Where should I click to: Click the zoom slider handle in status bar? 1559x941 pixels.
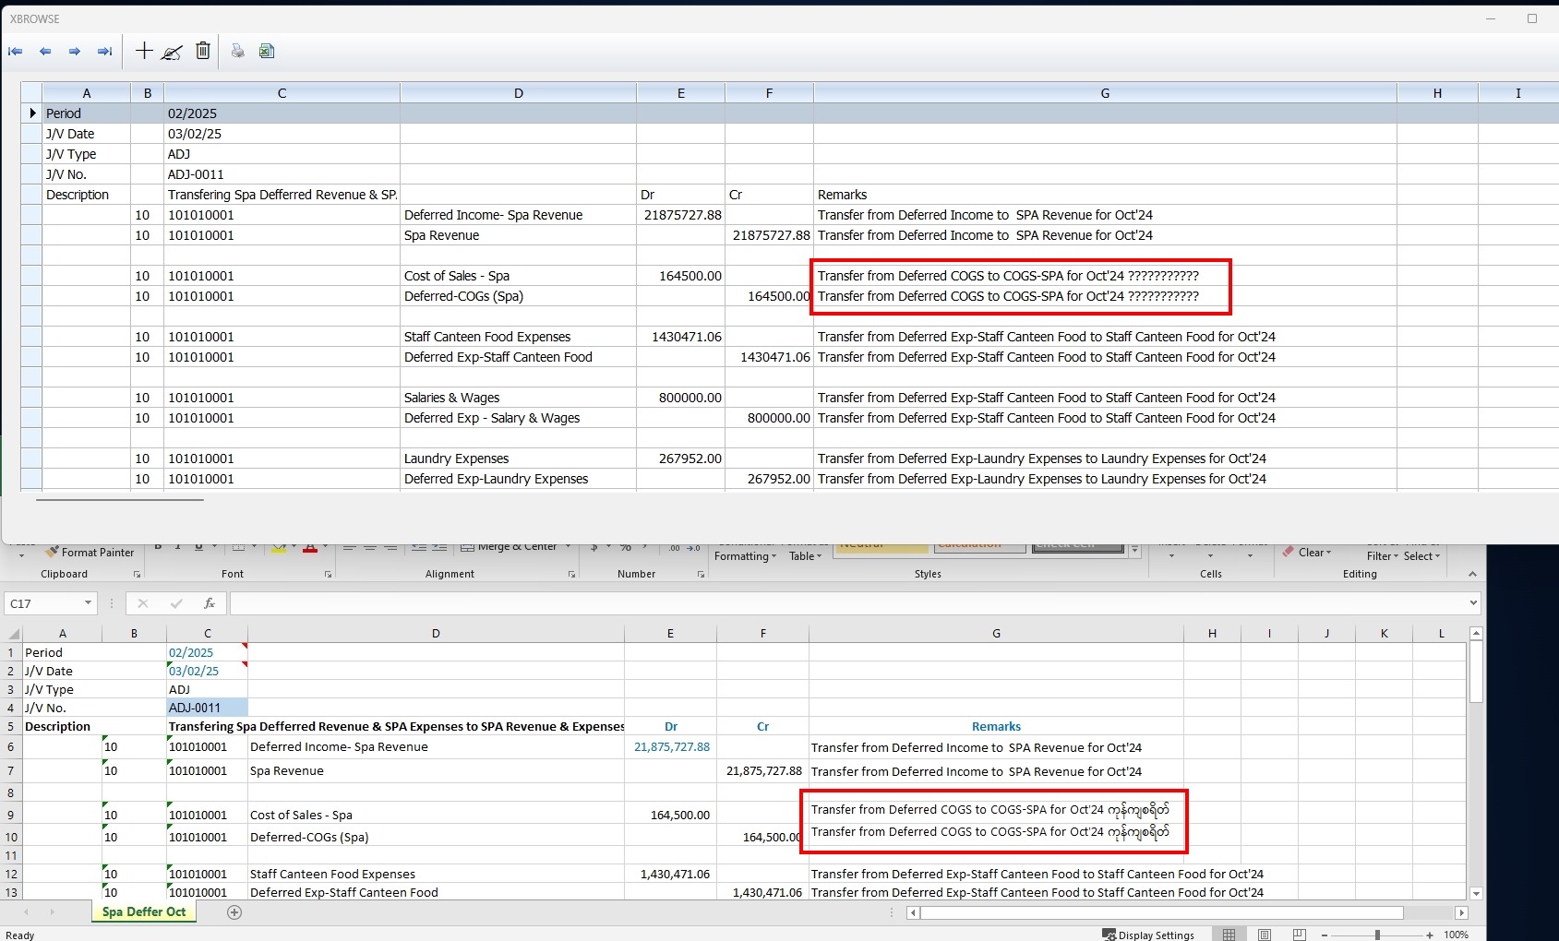(x=1377, y=935)
